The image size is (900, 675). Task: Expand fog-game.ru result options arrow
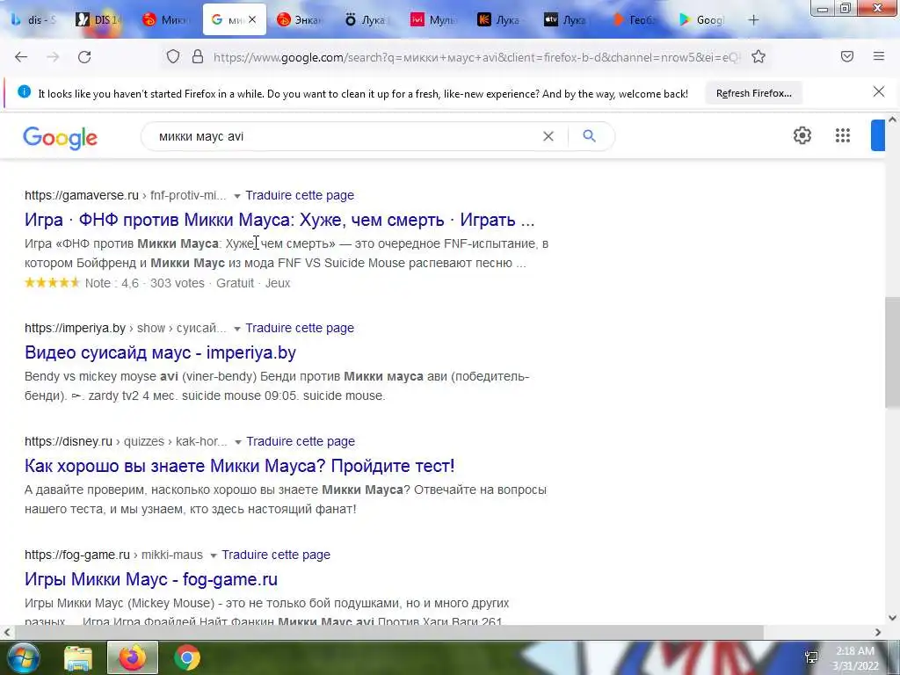tap(213, 555)
